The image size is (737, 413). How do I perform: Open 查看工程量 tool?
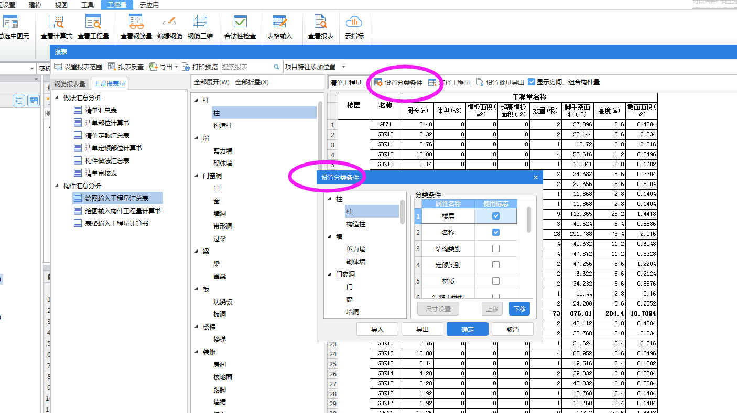point(93,27)
